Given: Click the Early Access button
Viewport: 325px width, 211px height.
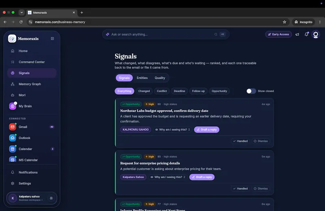Looking at the screenshot, I should tap(278, 34).
